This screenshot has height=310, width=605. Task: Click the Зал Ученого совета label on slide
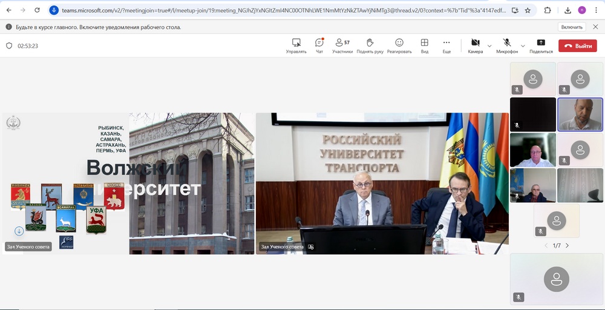click(28, 246)
